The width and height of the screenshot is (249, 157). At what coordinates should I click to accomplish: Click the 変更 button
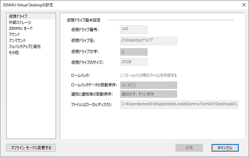[x=189, y=148]
